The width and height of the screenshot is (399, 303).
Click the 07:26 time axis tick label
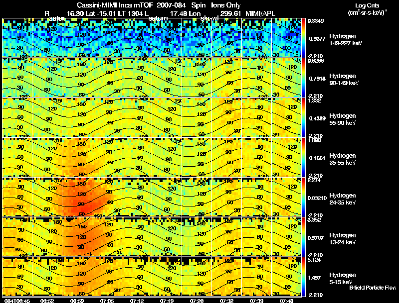point(197,301)
